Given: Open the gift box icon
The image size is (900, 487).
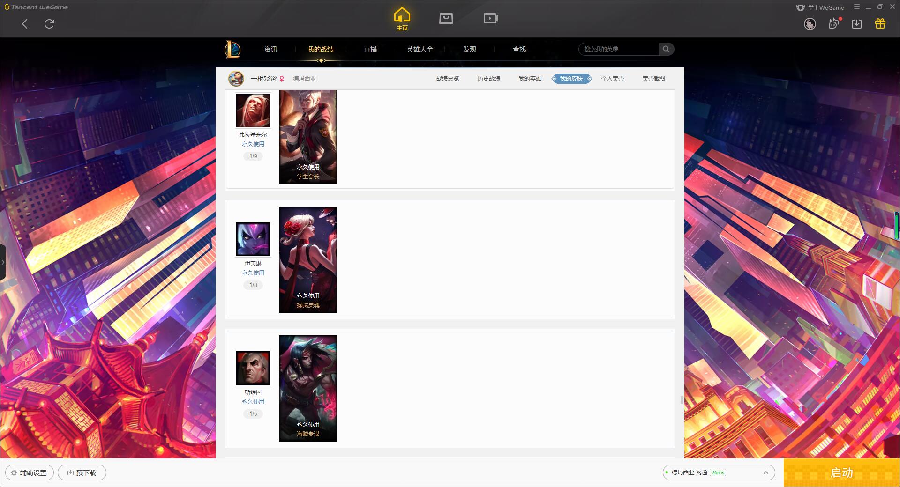Looking at the screenshot, I should [880, 23].
